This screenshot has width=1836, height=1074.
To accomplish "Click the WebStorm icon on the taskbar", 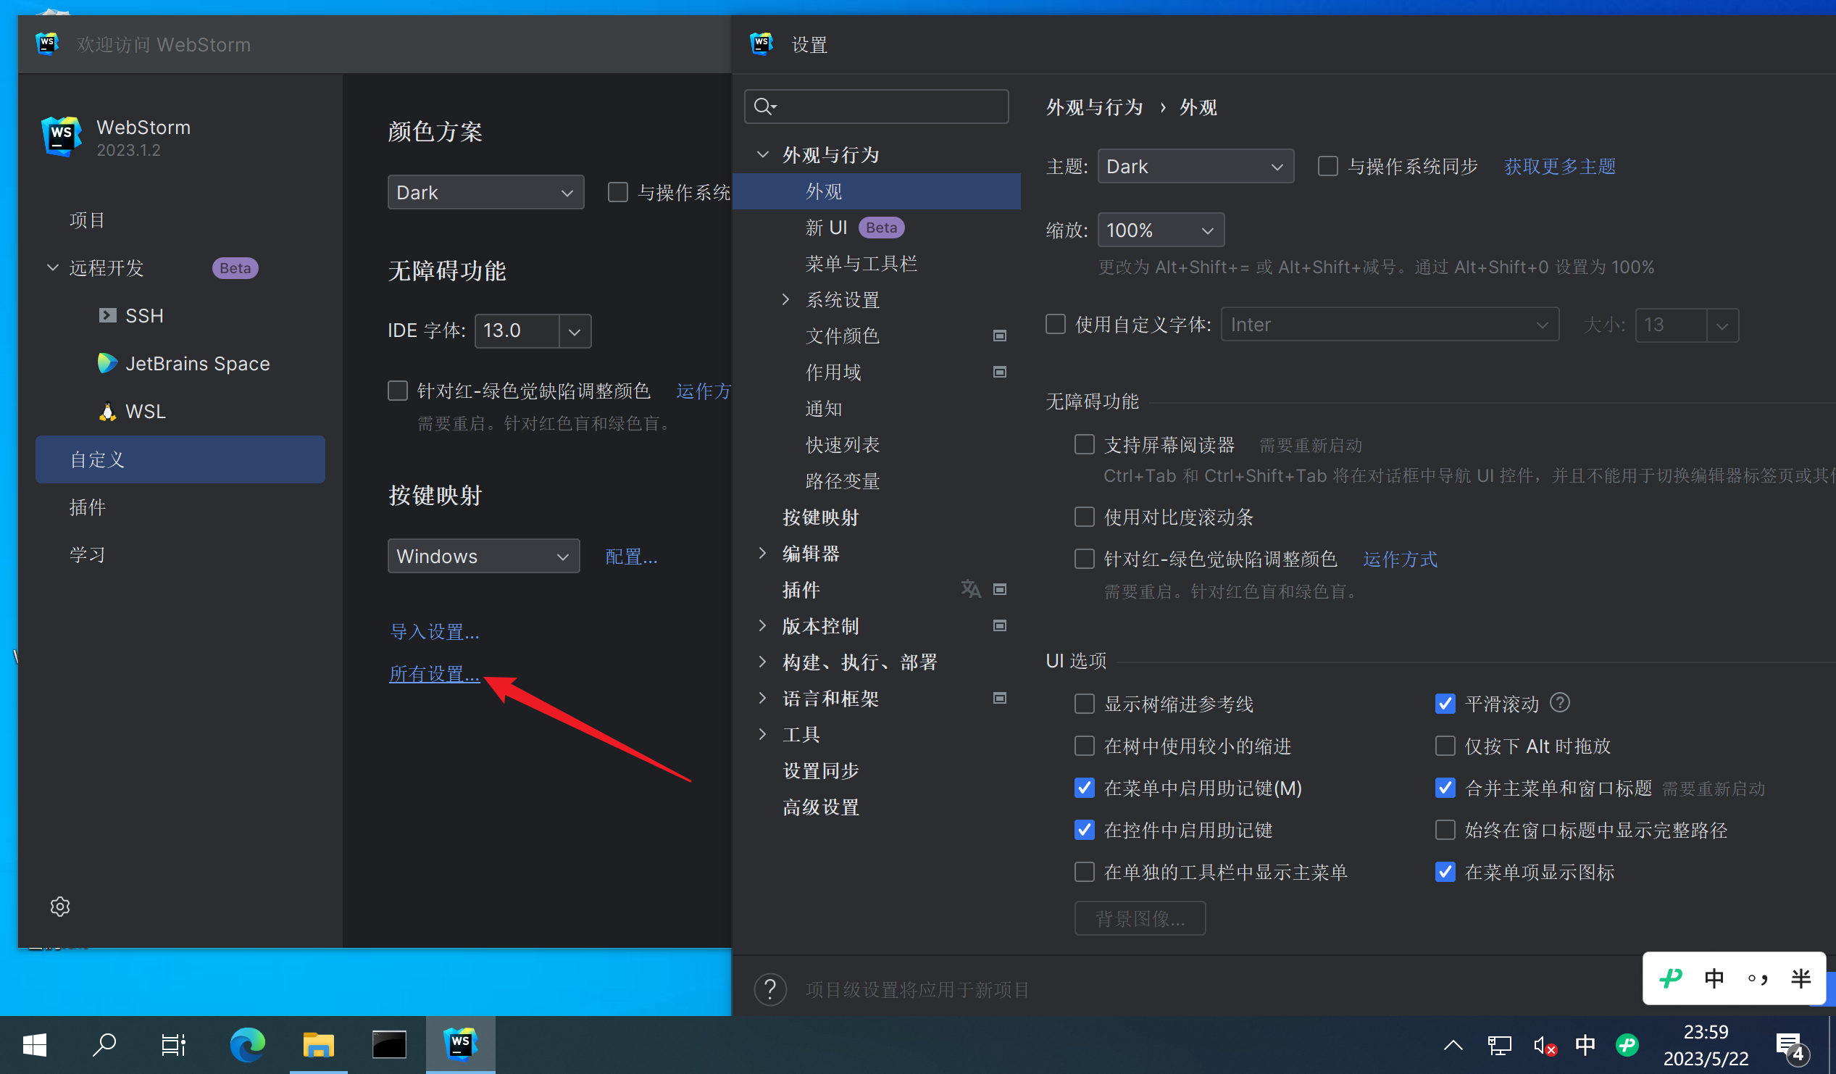I will point(461,1045).
